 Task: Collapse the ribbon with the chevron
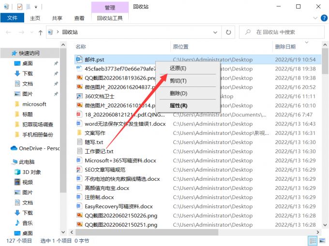click(x=315, y=18)
